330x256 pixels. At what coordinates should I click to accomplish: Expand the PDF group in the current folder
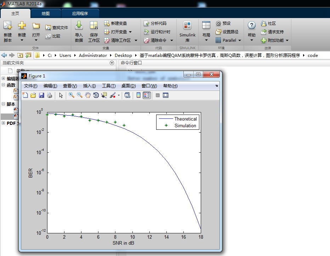point(4,123)
